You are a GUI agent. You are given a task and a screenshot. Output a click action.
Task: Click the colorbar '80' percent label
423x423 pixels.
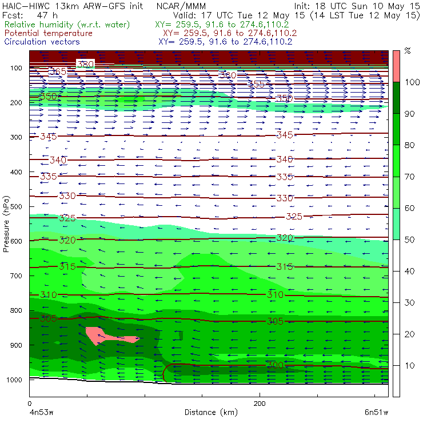[x=409, y=145]
